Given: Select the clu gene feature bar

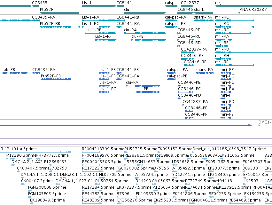Looking at the screenshot, I should click(145, 13).
